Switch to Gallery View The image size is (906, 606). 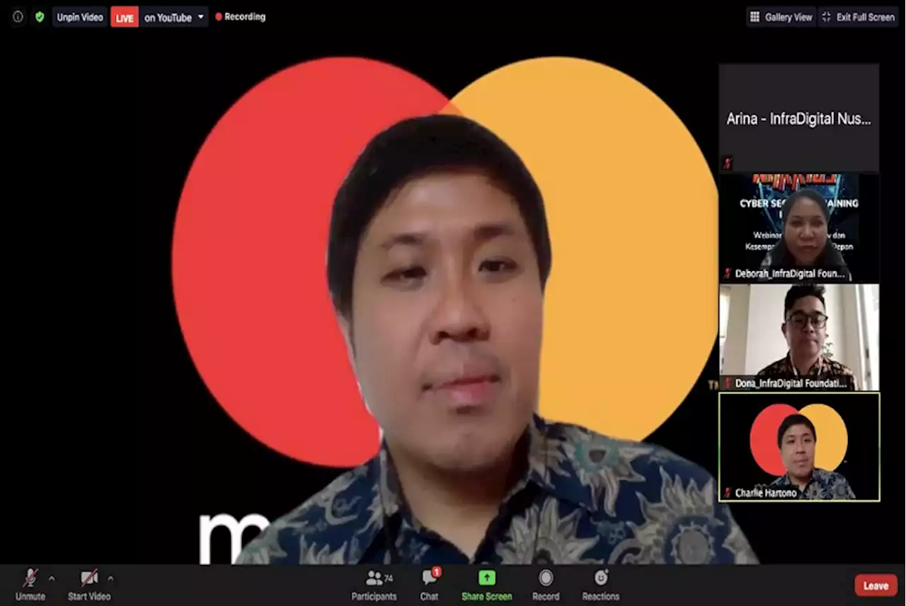click(x=781, y=17)
